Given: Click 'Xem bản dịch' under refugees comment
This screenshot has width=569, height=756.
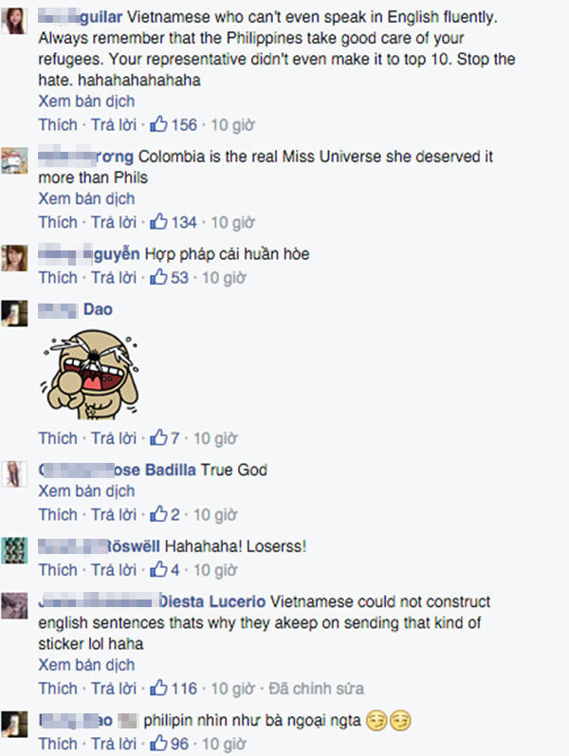Looking at the screenshot, I should [86, 101].
